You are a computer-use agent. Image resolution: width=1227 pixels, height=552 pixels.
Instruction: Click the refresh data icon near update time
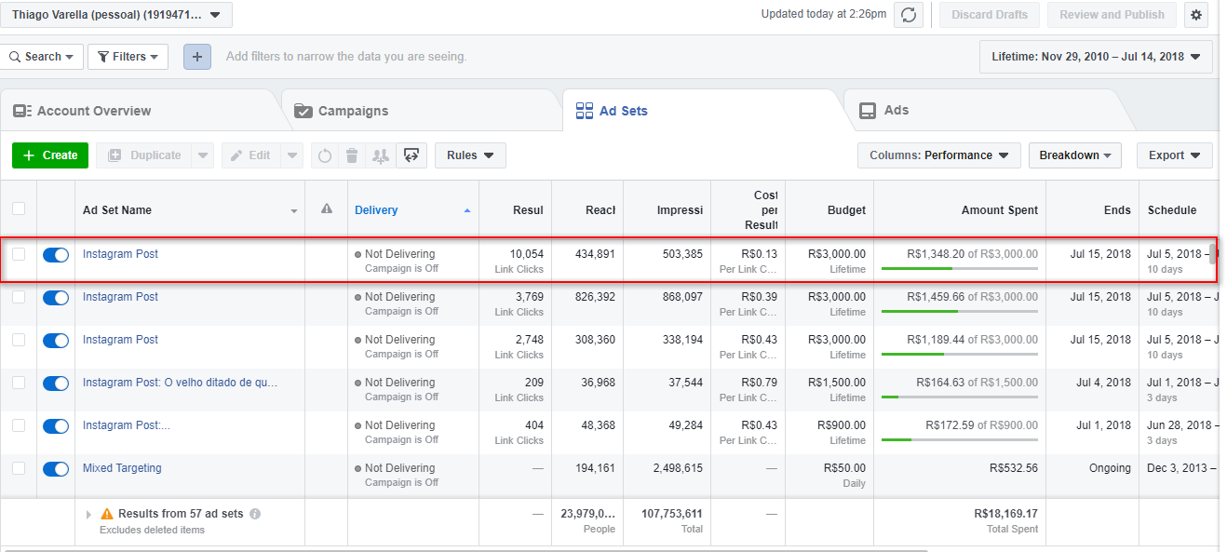pos(908,15)
